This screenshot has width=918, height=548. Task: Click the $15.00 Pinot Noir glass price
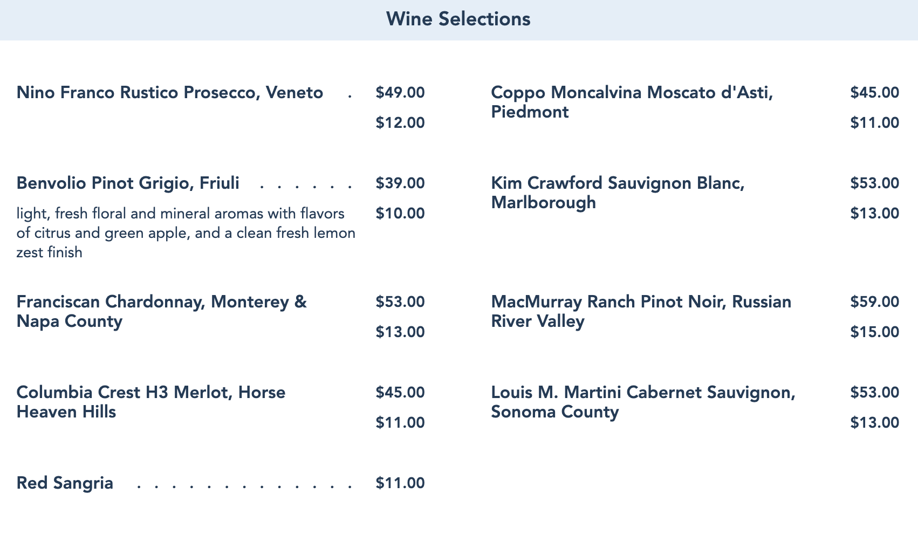[x=875, y=332]
